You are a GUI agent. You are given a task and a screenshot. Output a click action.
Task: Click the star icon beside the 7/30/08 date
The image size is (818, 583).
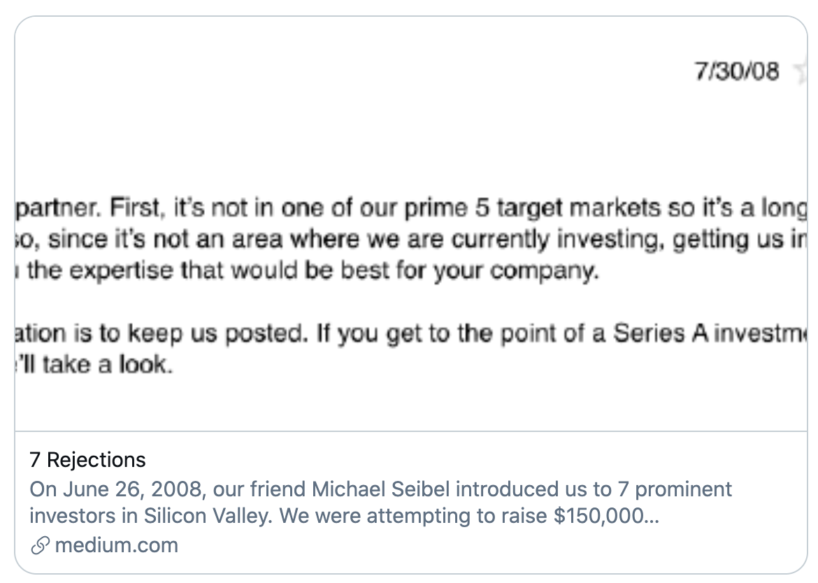[x=800, y=71]
